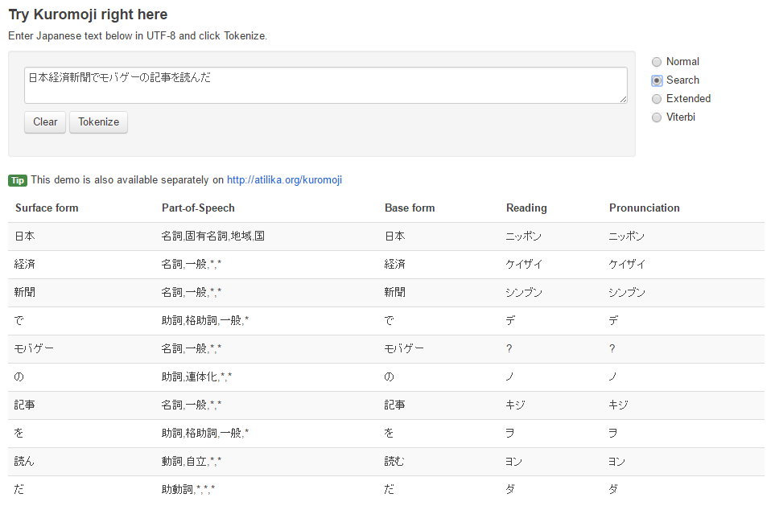The width and height of the screenshot is (775, 506).
Task: Click base form cell 記事
Action: pos(395,405)
